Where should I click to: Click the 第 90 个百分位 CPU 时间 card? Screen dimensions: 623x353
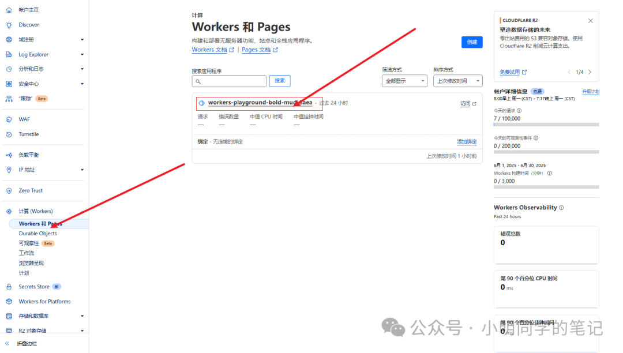pos(546,289)
